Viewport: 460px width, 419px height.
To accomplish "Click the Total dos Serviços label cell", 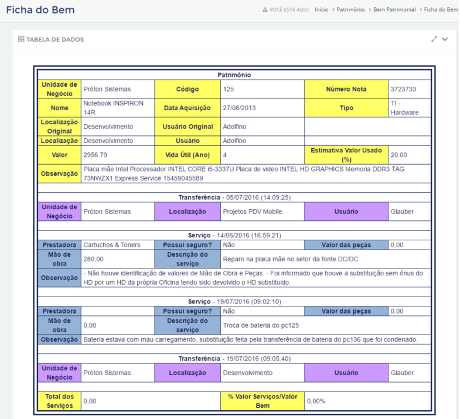I will [x=60, y=401].
